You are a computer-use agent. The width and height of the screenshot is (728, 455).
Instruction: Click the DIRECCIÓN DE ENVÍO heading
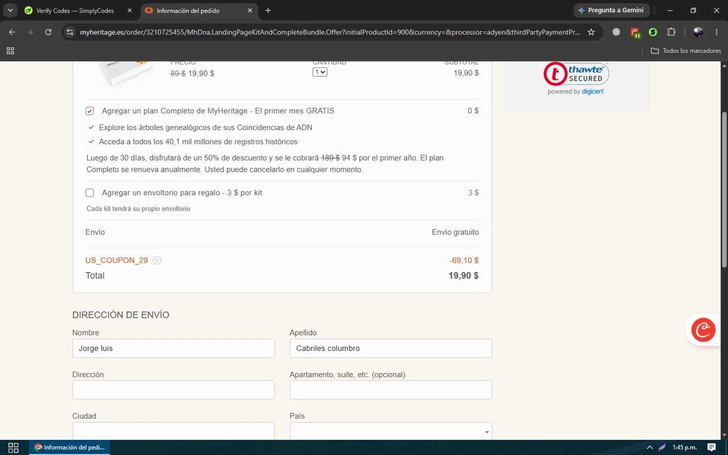pos(121,315)
